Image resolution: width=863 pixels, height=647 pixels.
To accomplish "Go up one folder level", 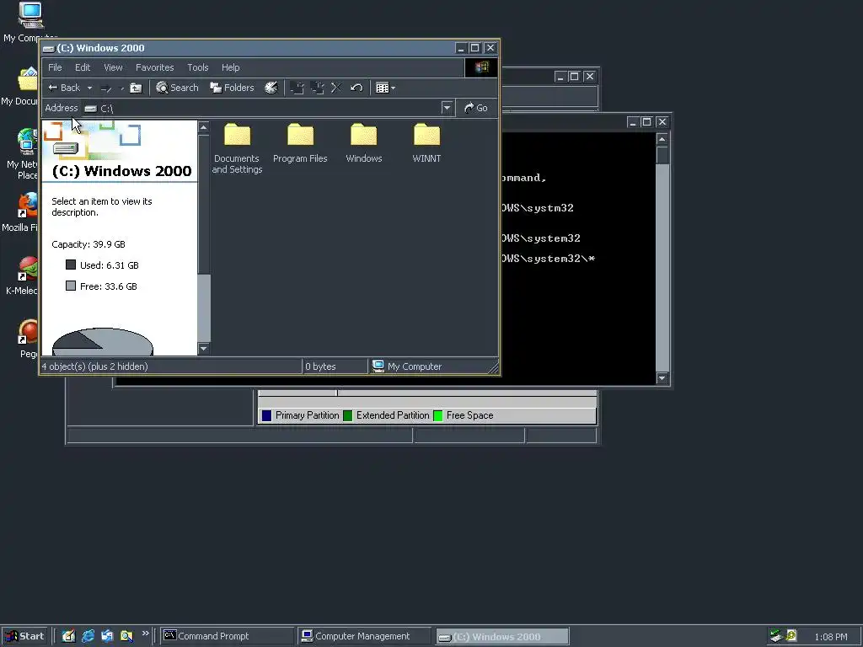I will (x=136, y=88).
